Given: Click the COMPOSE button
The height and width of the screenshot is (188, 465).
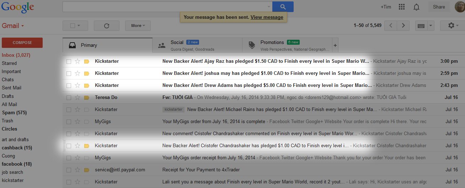Looking at the screenshot, I should pos(22,43).
